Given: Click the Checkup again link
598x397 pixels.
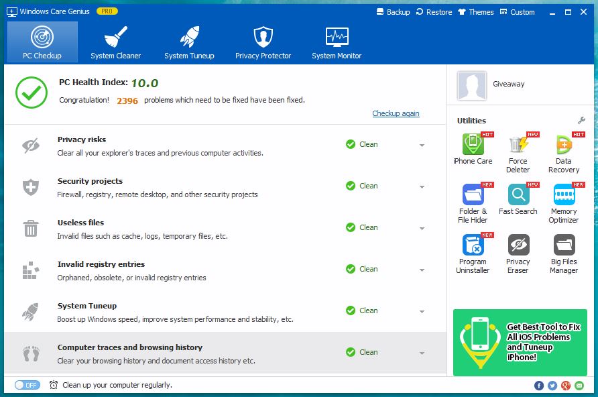Looking at the screenshot, I should (x=396, y=113).
